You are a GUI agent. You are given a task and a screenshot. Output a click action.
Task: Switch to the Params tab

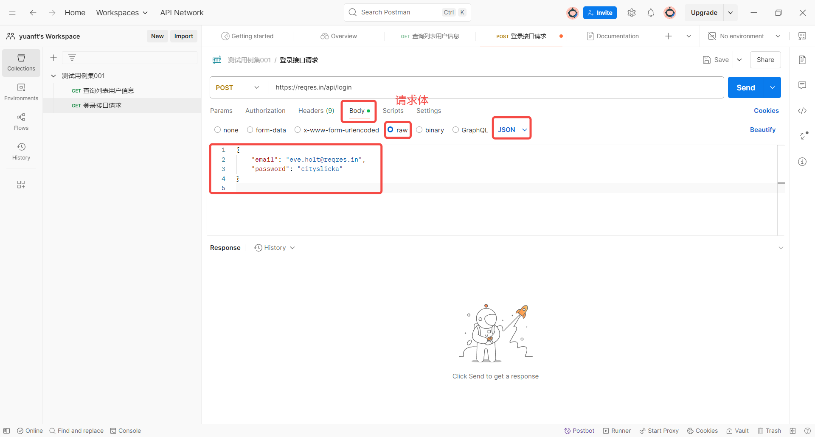click(221, 111)
